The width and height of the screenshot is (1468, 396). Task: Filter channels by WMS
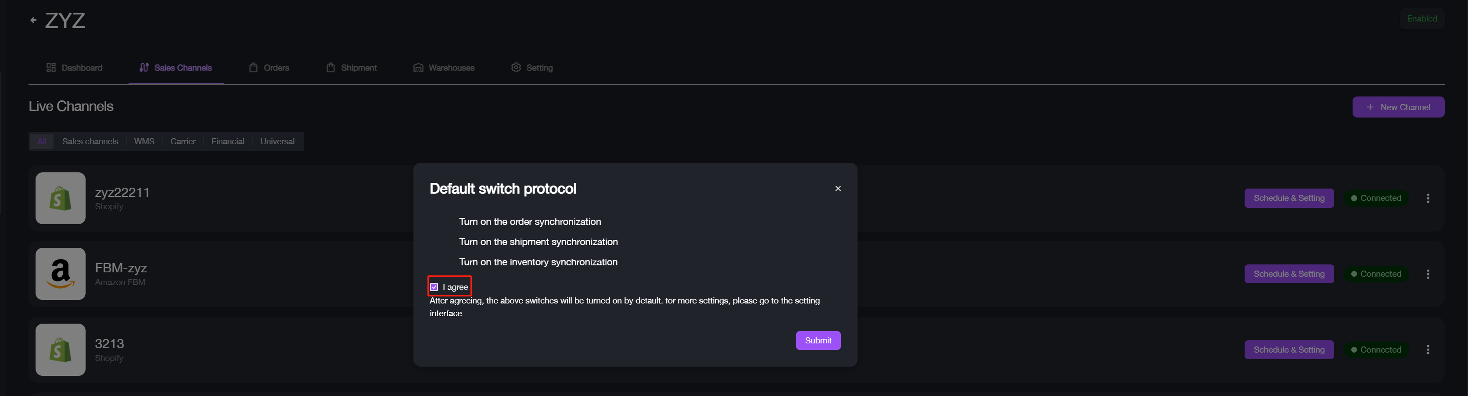tap(144, 141)
